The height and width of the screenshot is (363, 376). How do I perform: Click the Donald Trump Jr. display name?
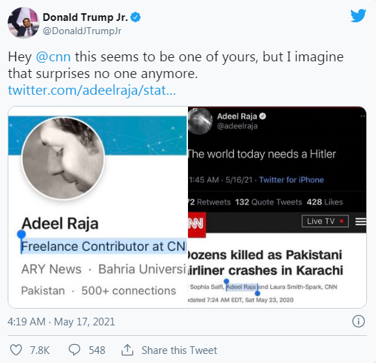[x=86, y=17]
